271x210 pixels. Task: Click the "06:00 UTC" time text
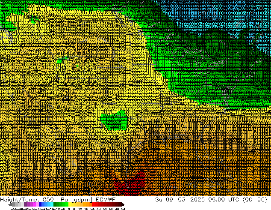pyautogui.click(x=224, y=200)
